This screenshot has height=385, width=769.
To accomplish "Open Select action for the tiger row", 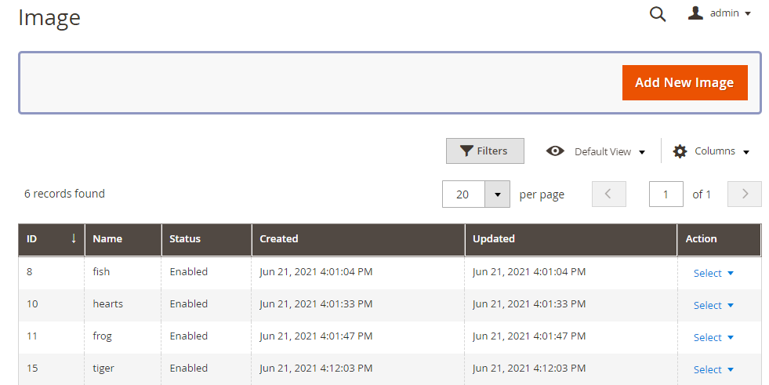I will pos(713,369).
